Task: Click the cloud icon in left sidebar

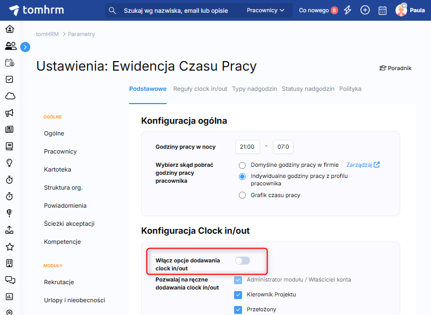Action: point(10,96)
